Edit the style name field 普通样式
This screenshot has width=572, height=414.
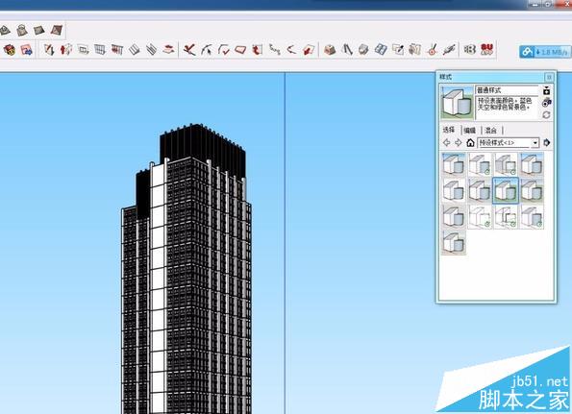(x=507, y=89)
